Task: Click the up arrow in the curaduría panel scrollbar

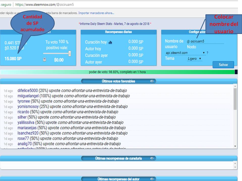Action: (235, 163)
